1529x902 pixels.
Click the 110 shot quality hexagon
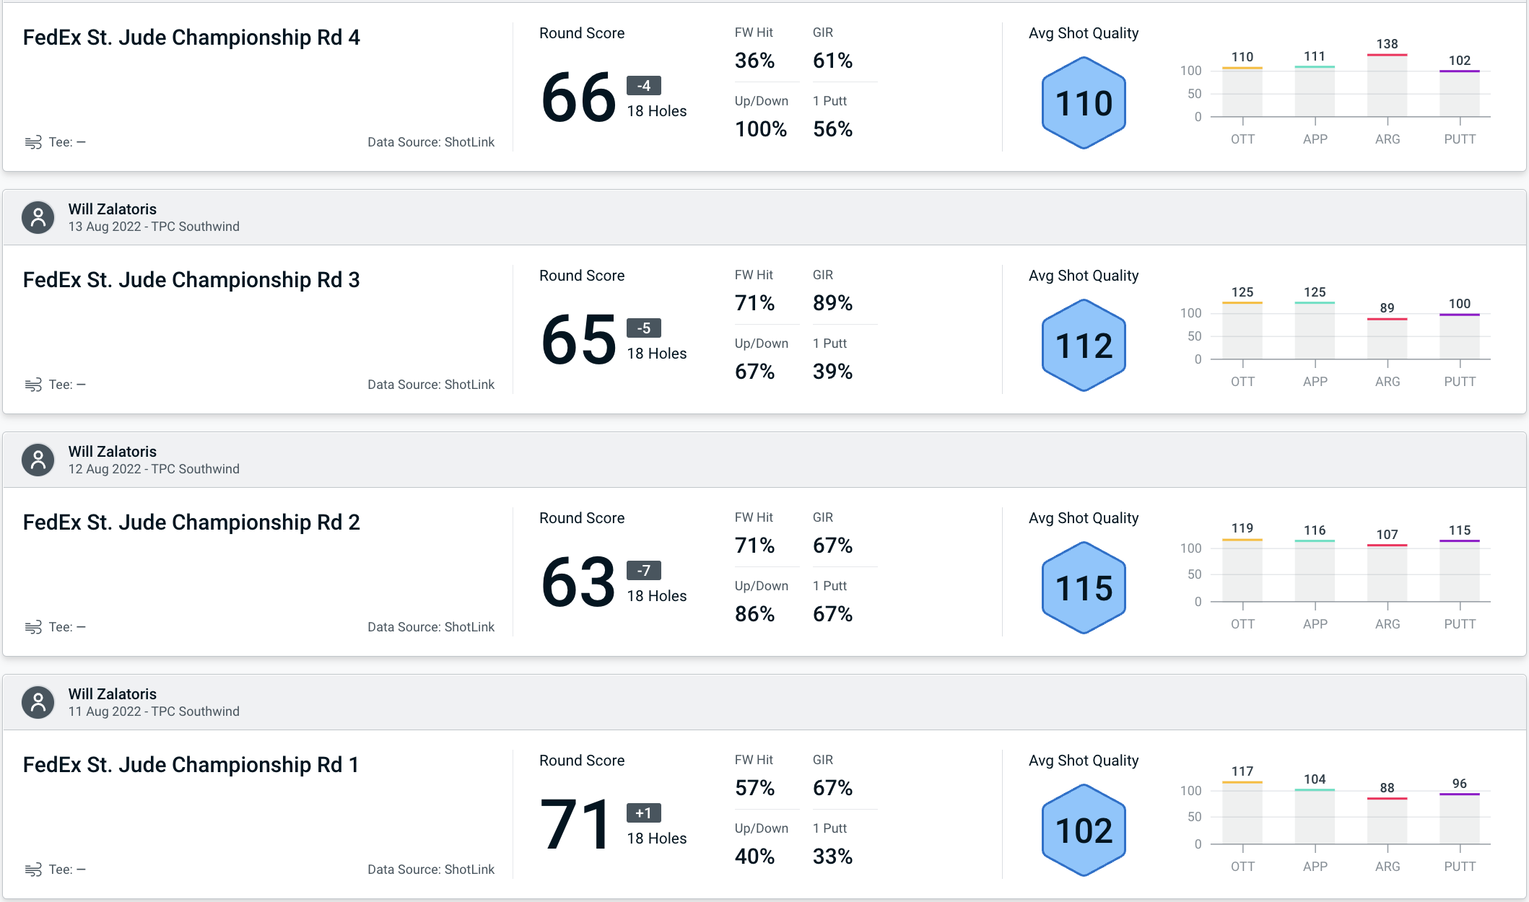point(1084,103)
